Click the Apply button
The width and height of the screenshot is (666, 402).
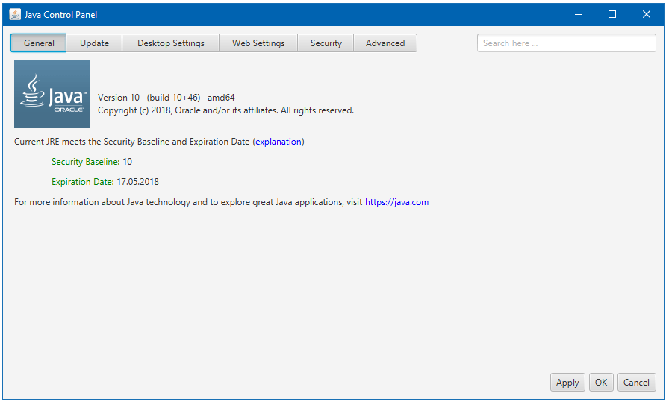click(567, 383)
